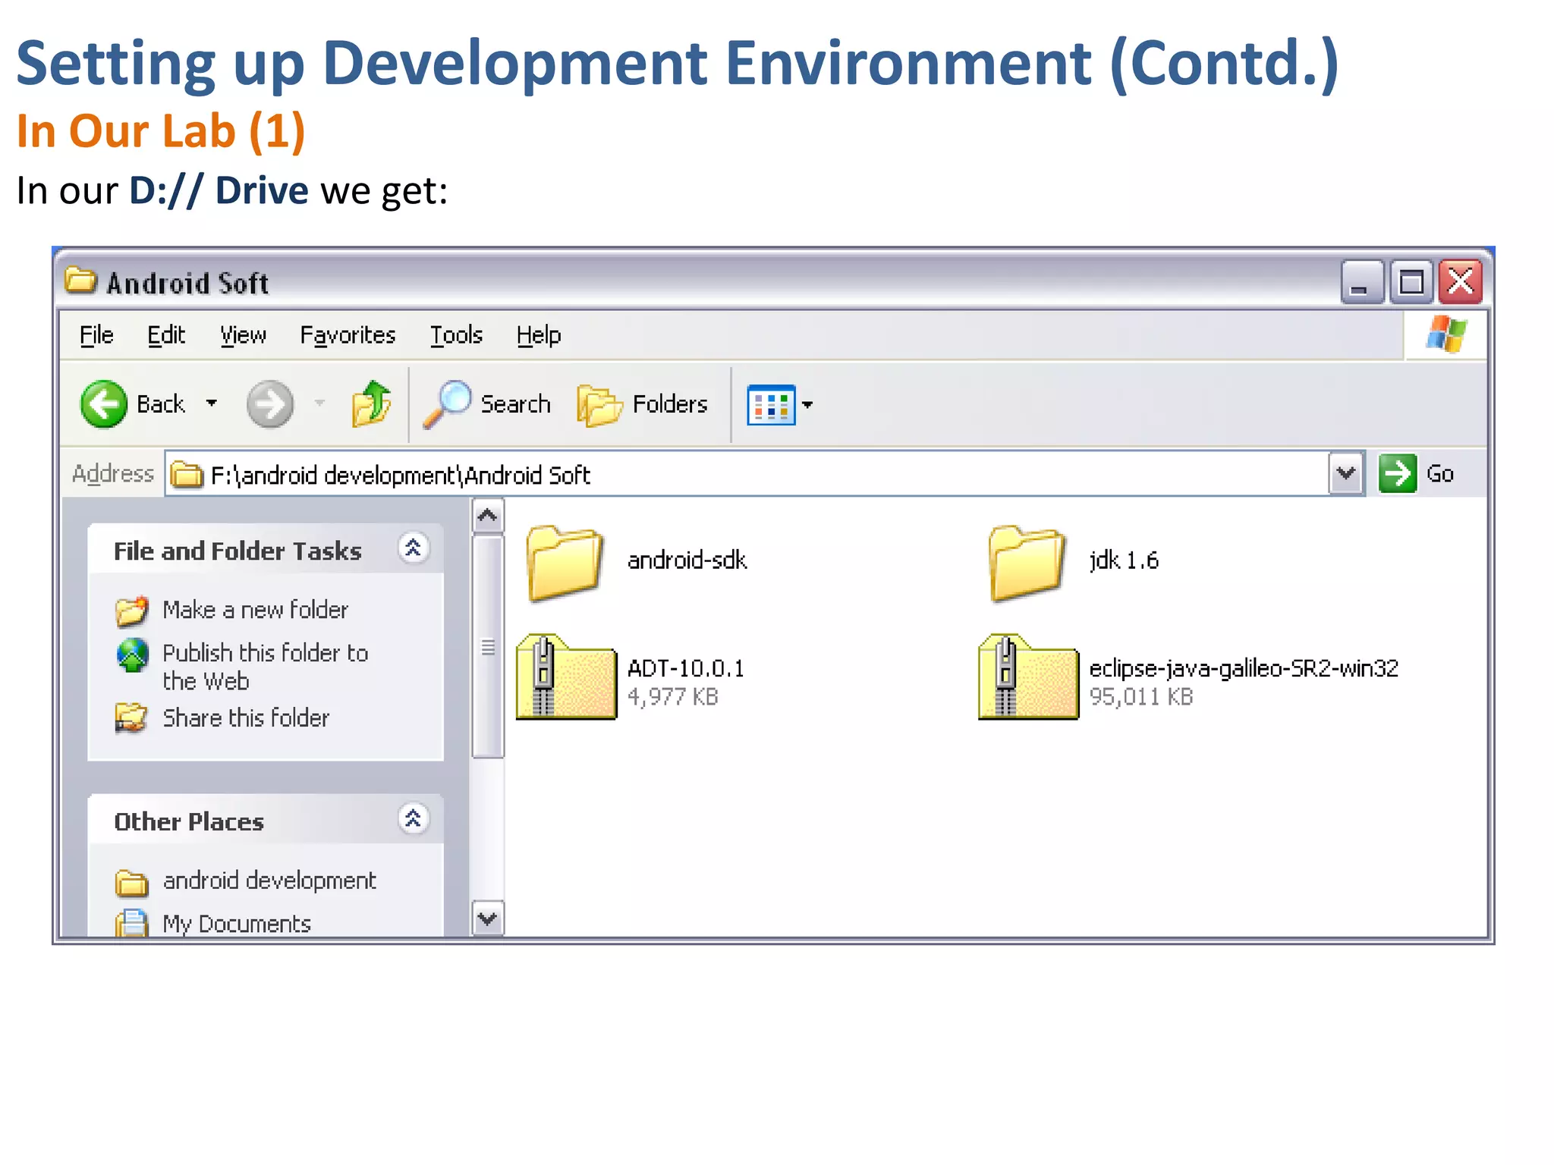The width and height of the screenshot is (1554, 1165).
Task: Click the My Documents icon
Action: 132,923
